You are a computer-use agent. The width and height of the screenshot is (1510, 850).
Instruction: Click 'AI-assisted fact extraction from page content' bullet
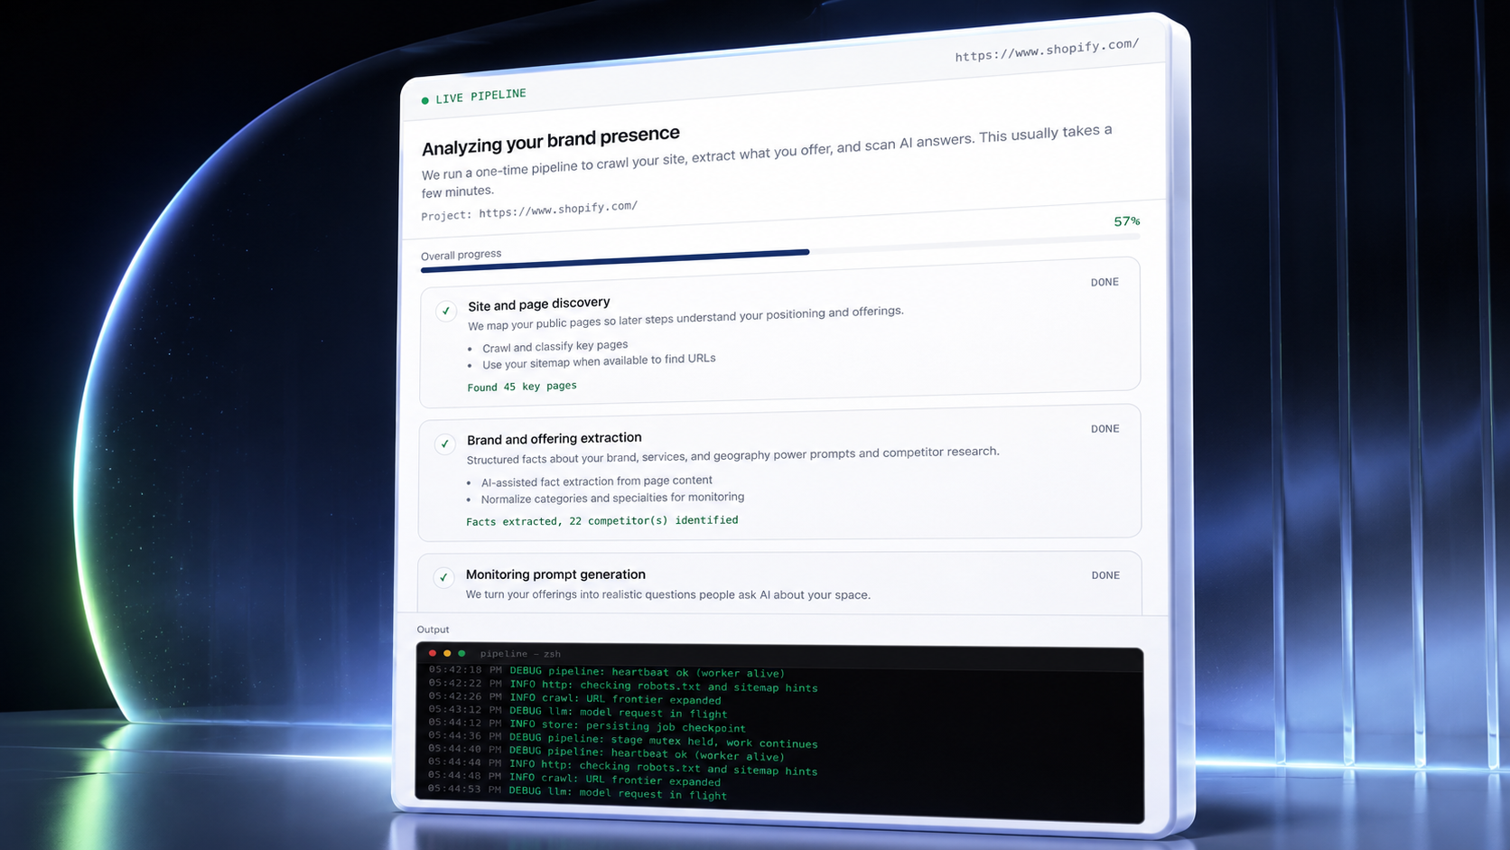[x=596, y=481]
